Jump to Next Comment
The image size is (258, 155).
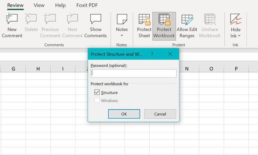click(x=72, y=26)
